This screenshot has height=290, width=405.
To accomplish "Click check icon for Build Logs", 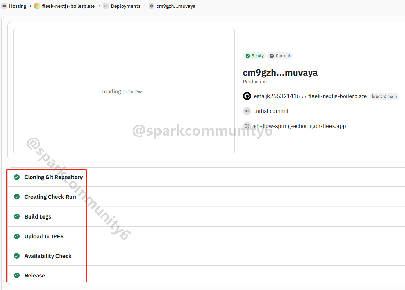I will [17, 216].
